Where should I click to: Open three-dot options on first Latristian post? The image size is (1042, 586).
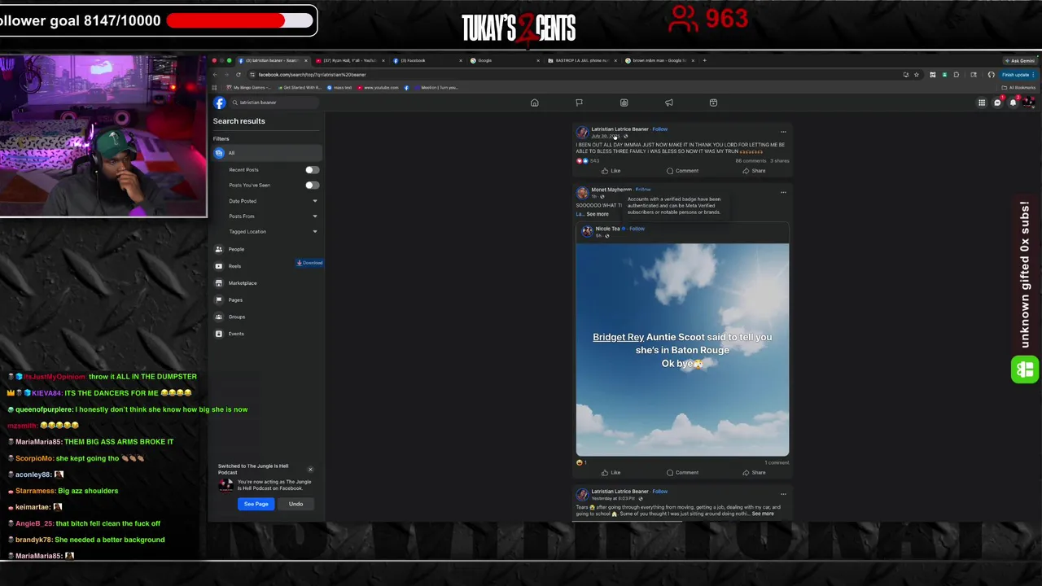point(783,132)
